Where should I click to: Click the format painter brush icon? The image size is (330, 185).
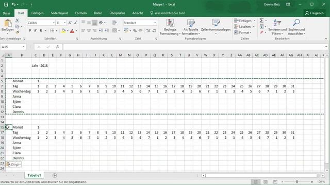coord(17,32)
